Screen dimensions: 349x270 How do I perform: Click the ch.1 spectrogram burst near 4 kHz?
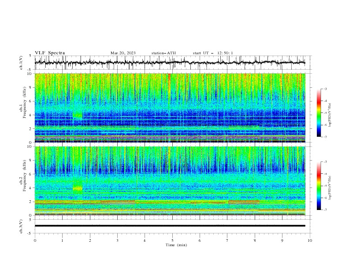point(78,115)
